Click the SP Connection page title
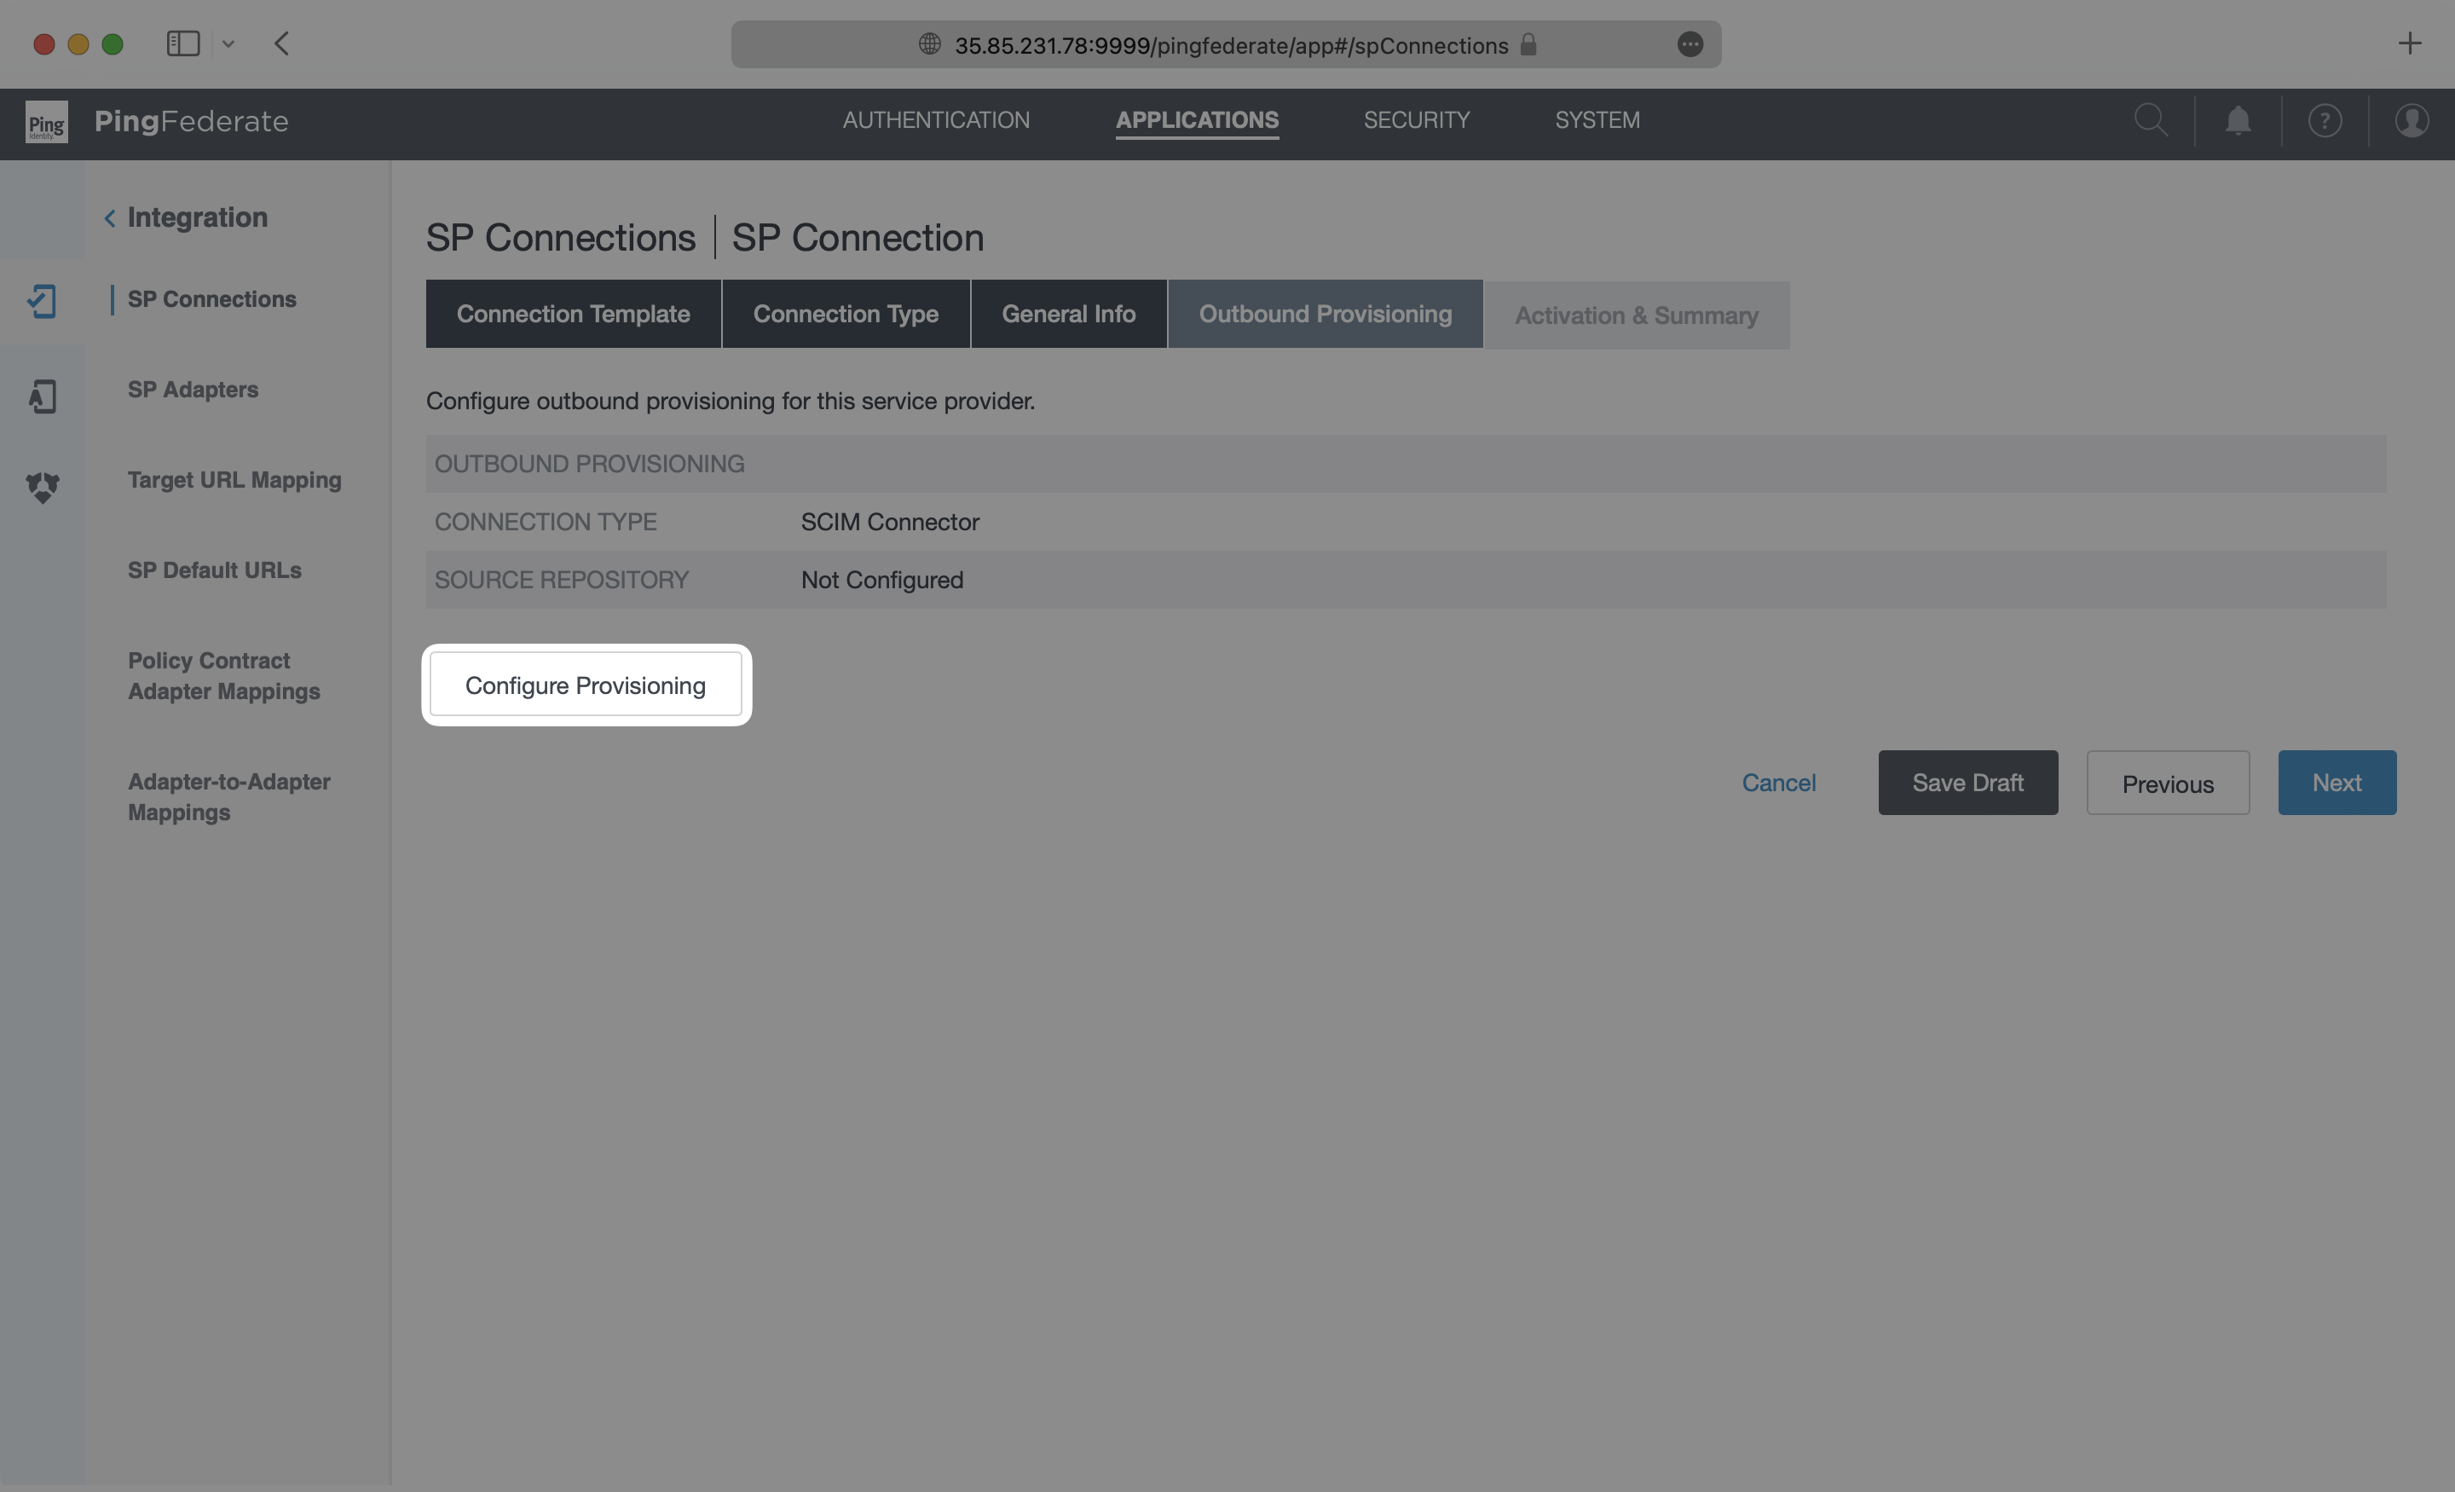This screenshot has height=1492, width=2455. coord(857,237)
